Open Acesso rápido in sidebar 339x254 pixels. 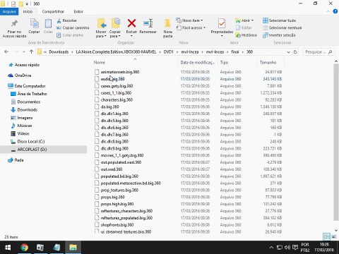pyautogui.click(x=24, y=65)
